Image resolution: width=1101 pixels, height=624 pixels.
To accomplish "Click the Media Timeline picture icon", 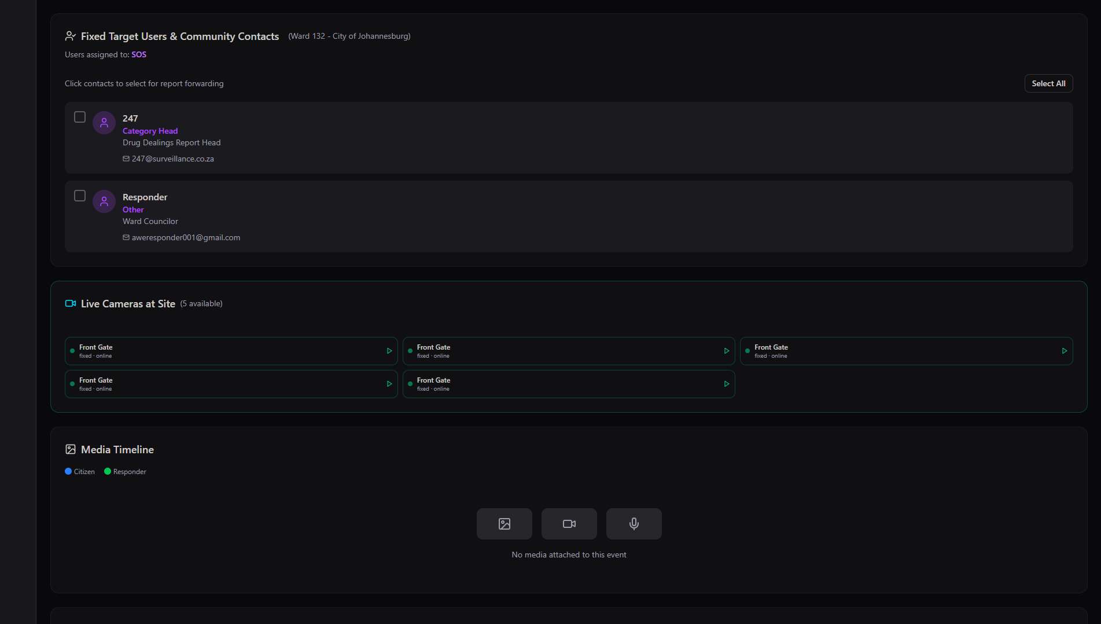I will click(x=71, y=449).
